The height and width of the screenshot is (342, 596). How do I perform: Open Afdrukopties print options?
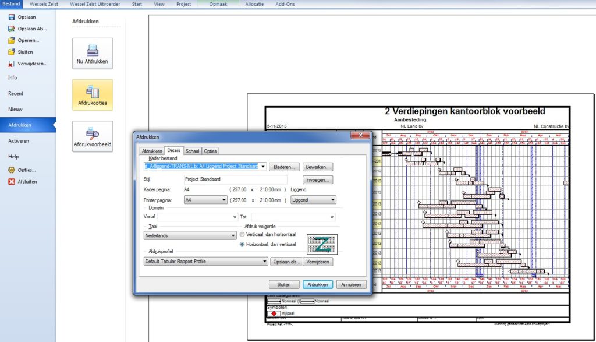pos(93,95)
